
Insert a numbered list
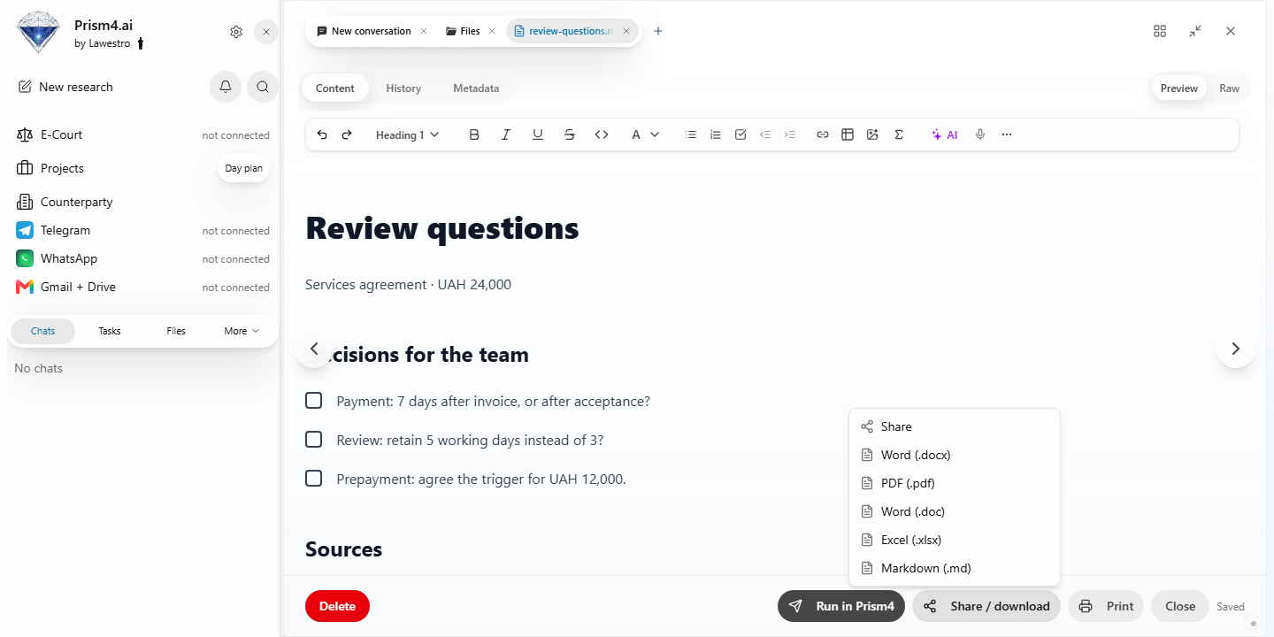pos(716,134)
